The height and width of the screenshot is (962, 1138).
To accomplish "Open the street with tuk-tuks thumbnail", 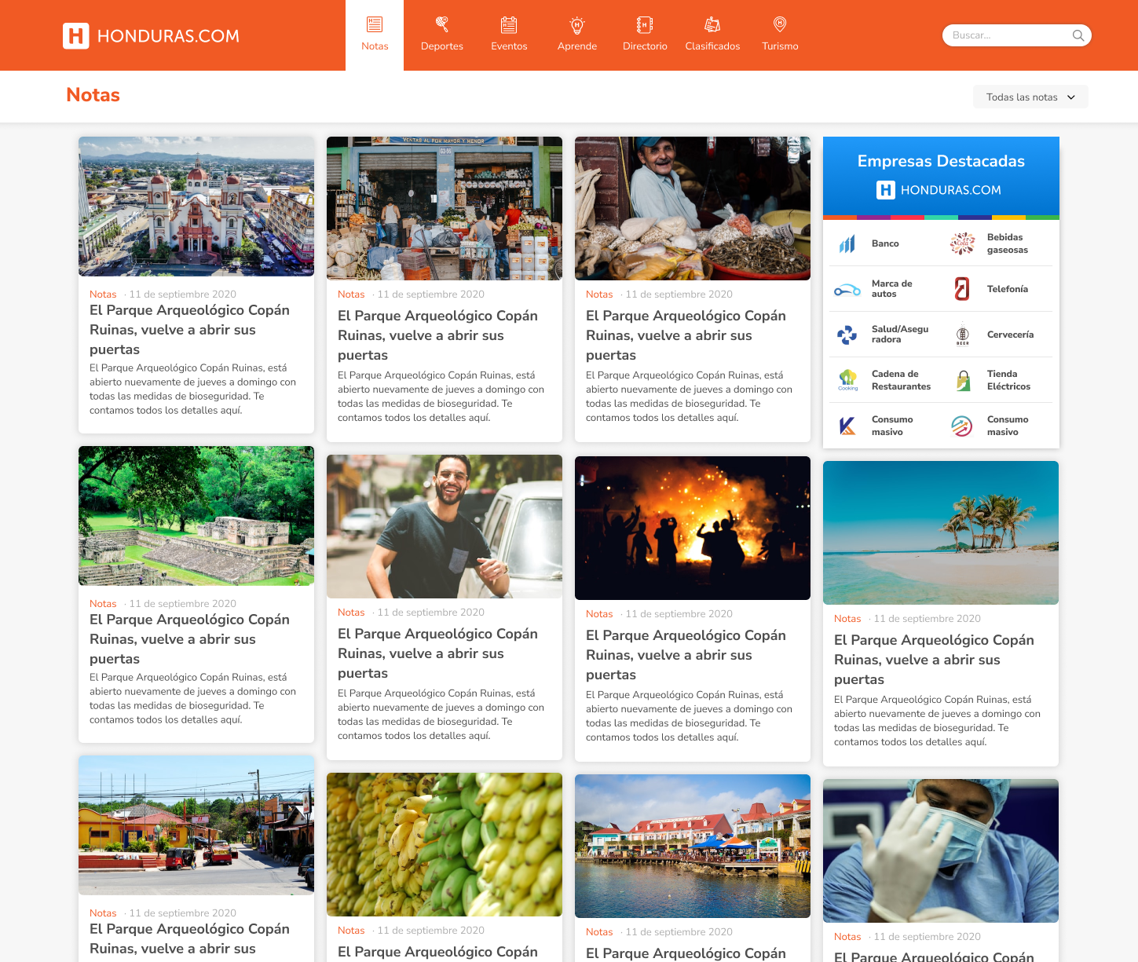I will 196,825.
